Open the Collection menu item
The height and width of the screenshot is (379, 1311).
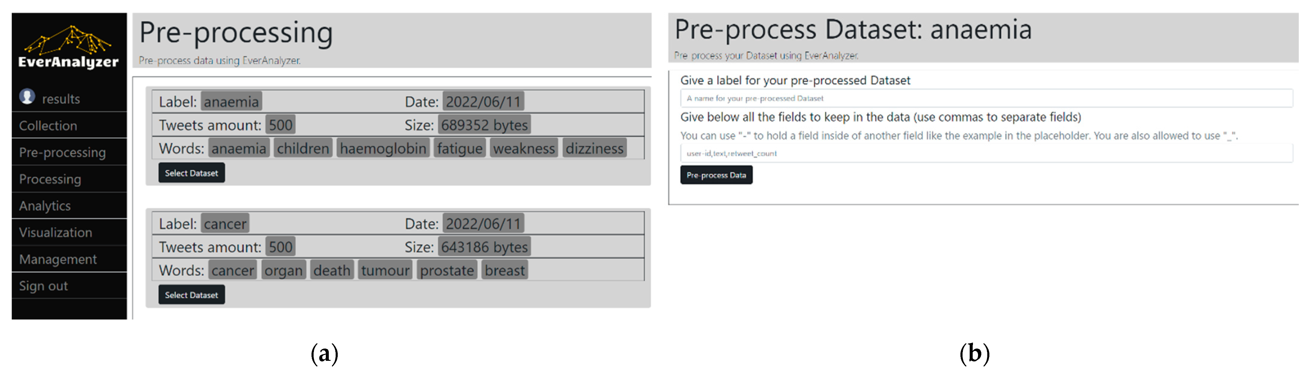coord(48,126)
